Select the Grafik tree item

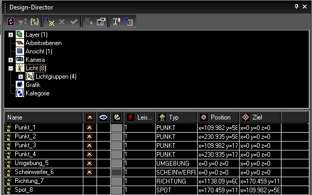tap(33, 85)
